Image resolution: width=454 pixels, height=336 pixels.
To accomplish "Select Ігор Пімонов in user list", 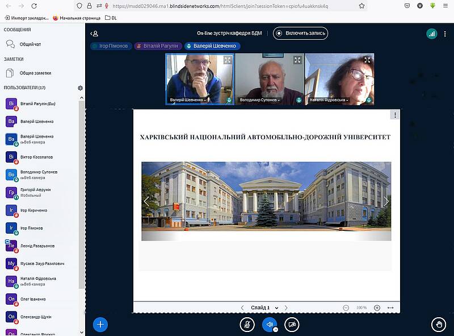I will tap(41, 229).
